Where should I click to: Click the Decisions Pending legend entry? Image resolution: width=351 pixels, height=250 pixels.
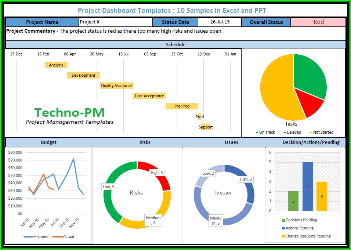[299, 220]
